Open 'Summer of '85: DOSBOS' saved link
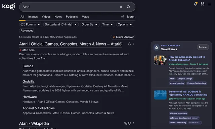215x129 pixels. pyautogui.click(x=188, y=93)
